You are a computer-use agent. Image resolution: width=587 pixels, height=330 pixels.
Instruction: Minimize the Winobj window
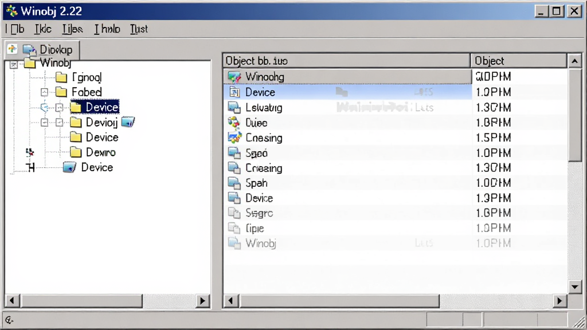click(541, 11)
